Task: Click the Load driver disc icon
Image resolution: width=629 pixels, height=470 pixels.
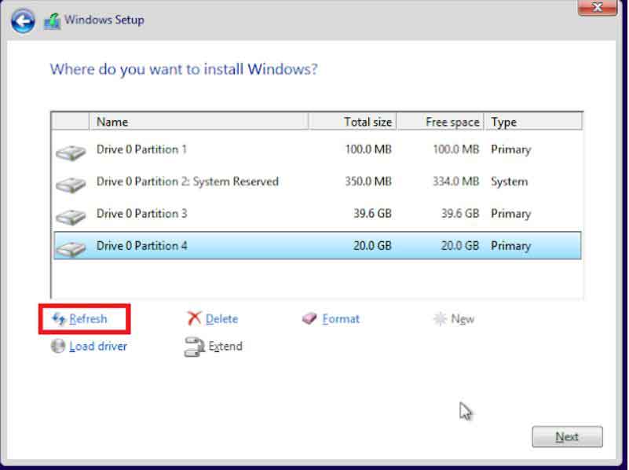Action: coord(58,346)
